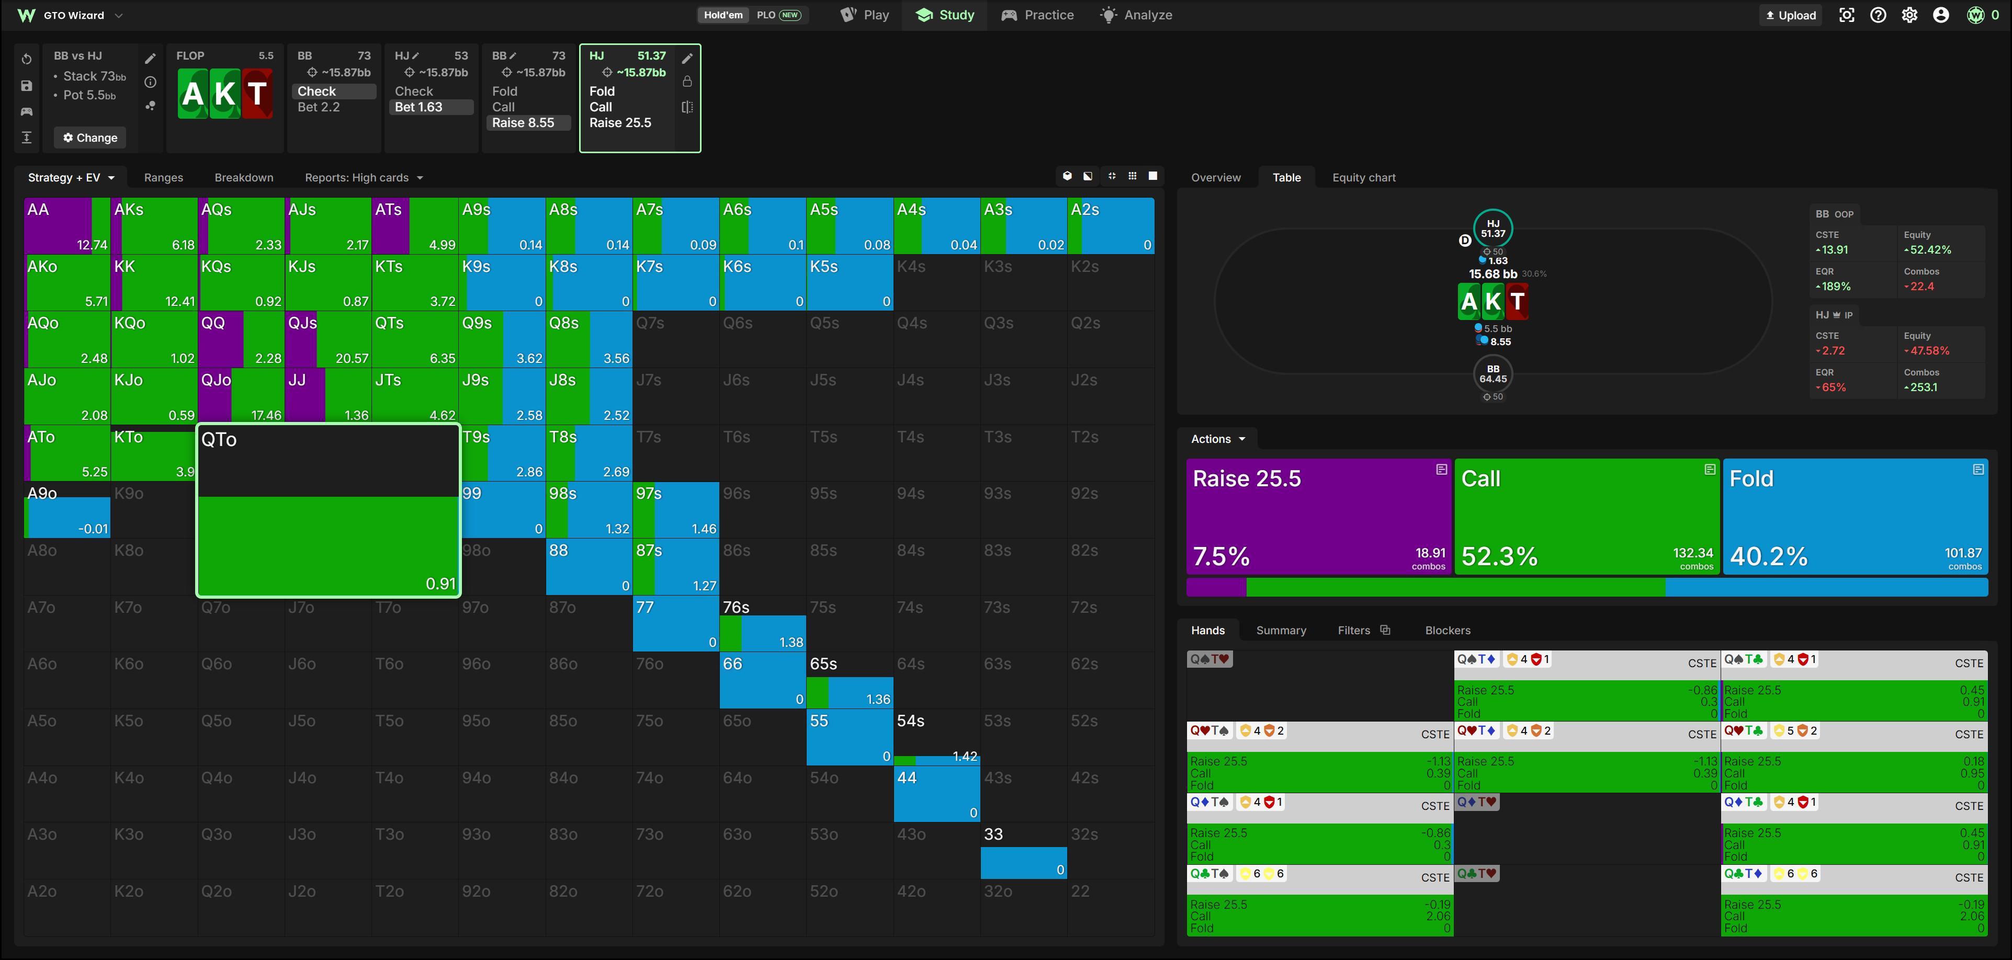Click the save icon in left sidebar
2012x960 pixels.
coord(27,86)
